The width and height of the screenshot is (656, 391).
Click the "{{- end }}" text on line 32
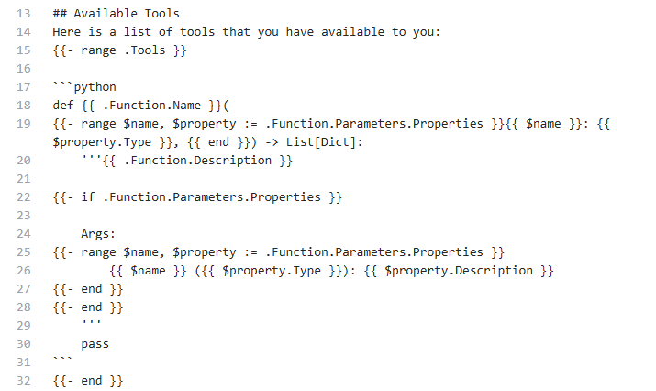(88, 381)
